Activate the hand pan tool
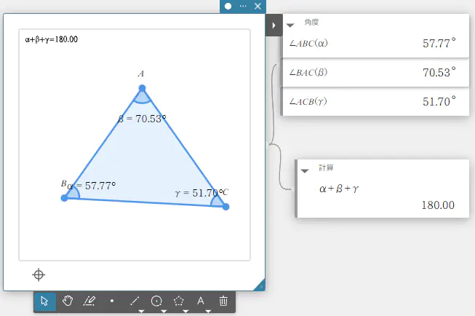Image resolution: width=475 pixels, height=316 pixels. pyautogui.click(x=67, y=301)
